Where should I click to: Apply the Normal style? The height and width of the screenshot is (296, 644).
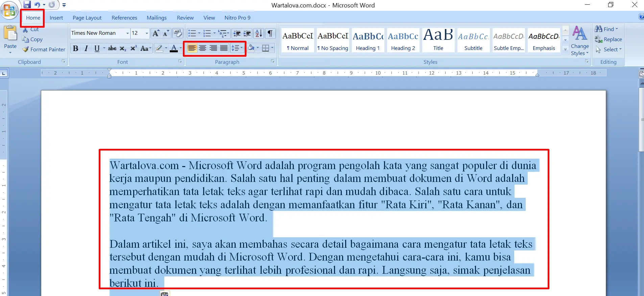click(298, 40)
